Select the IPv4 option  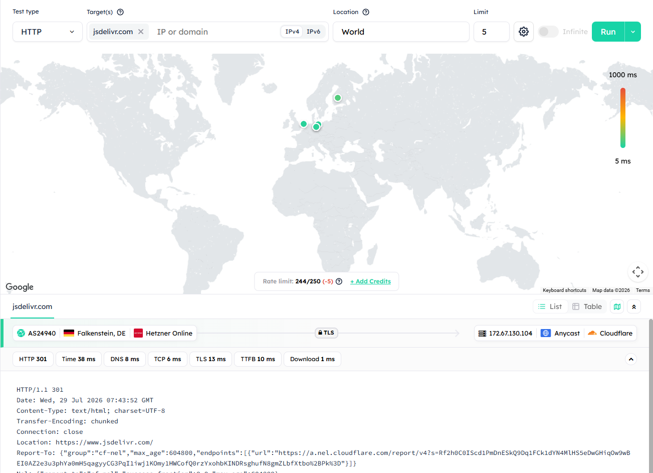(292, 32)
